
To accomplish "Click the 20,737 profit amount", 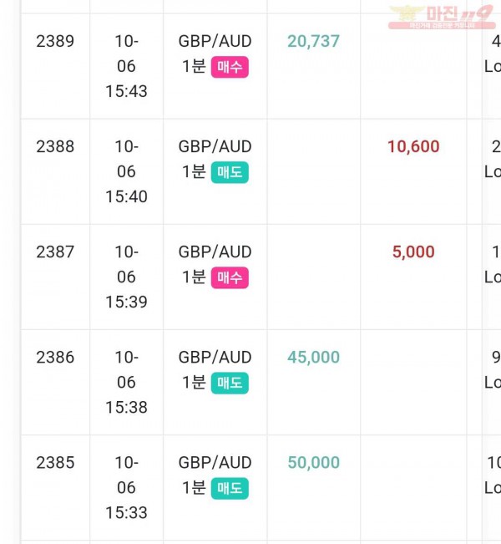I will [313, 41].
